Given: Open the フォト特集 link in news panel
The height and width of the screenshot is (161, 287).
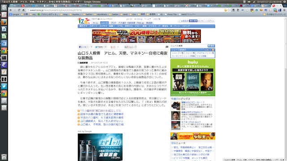Looking at the screenshot, I should coord(201,56).
